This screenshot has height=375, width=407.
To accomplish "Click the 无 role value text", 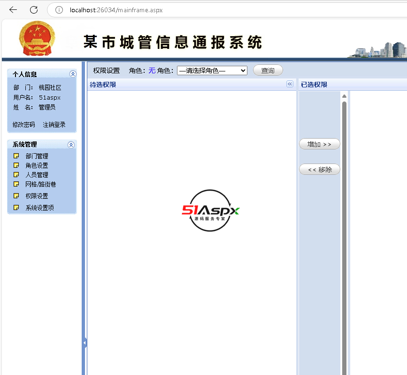I will [152, 70].
